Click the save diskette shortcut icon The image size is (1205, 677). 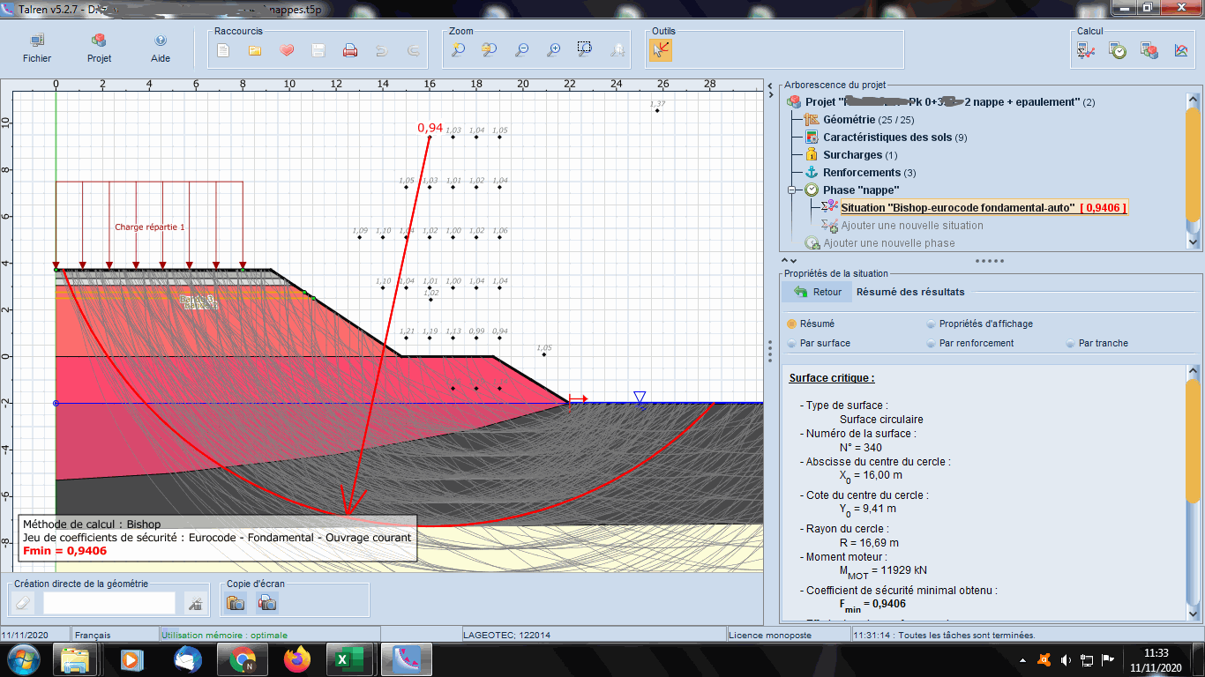[x=318, y=50]
